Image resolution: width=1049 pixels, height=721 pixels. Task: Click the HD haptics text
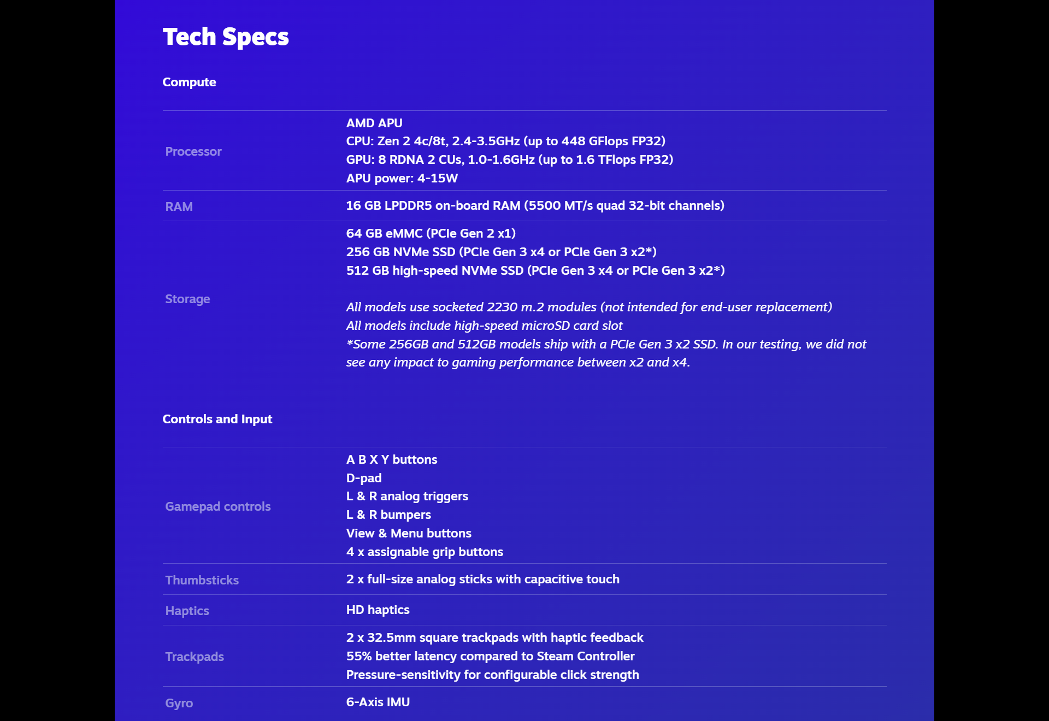pyautogui.click(x=378, y=610)
